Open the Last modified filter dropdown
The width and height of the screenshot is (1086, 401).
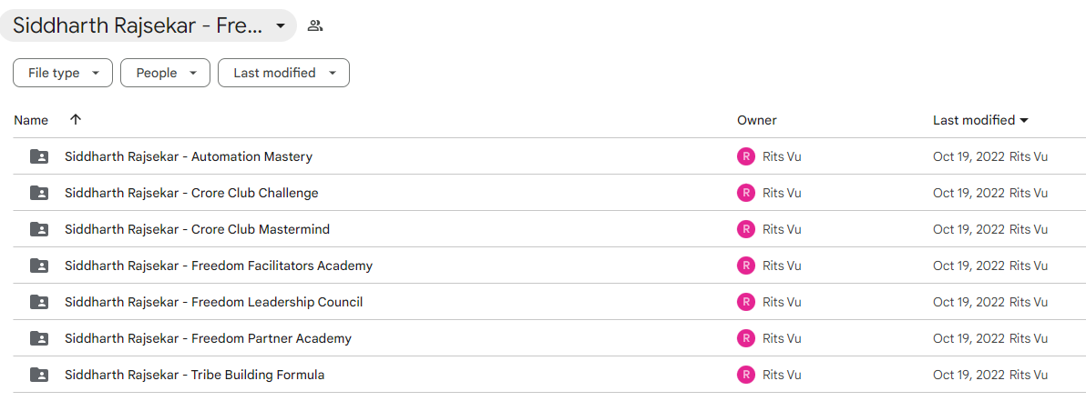click(283, 74)
